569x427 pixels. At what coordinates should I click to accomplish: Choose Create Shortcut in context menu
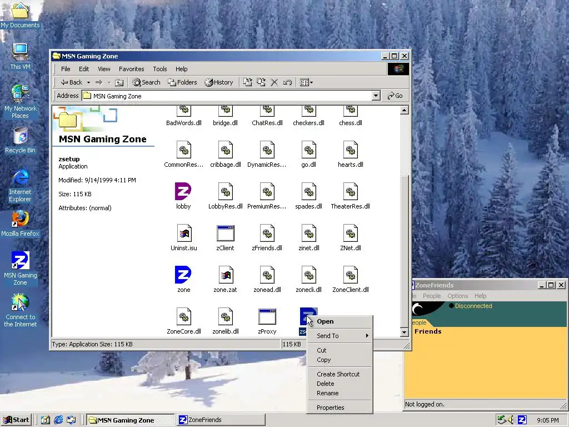tap(340, 374)
